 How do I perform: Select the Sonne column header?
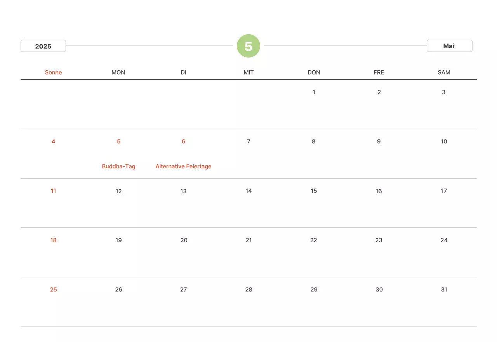coord(53,72)
